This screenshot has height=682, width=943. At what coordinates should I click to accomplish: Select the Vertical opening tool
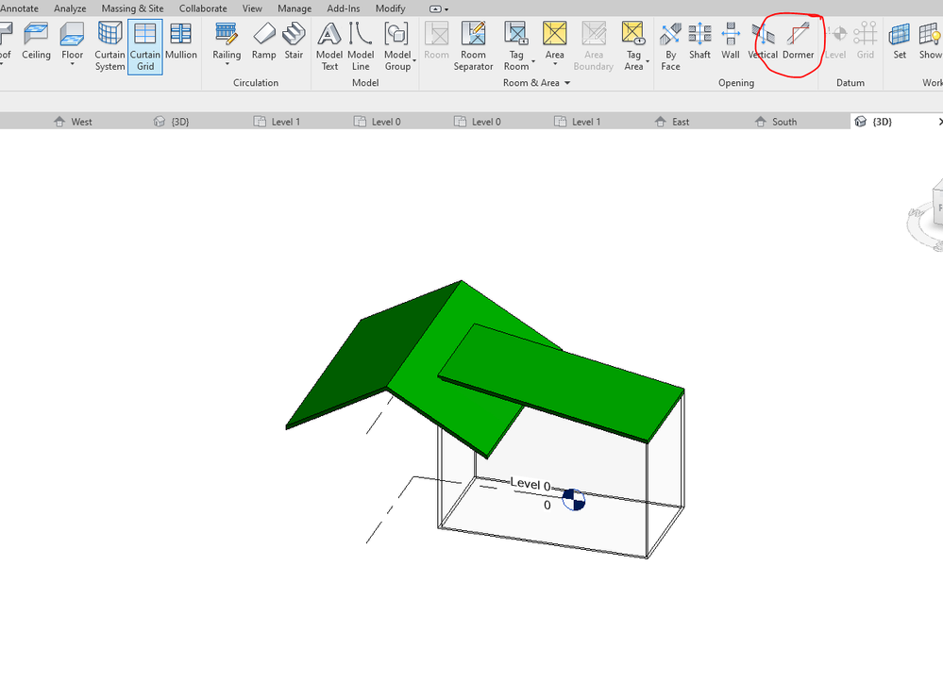pos(763,41)
